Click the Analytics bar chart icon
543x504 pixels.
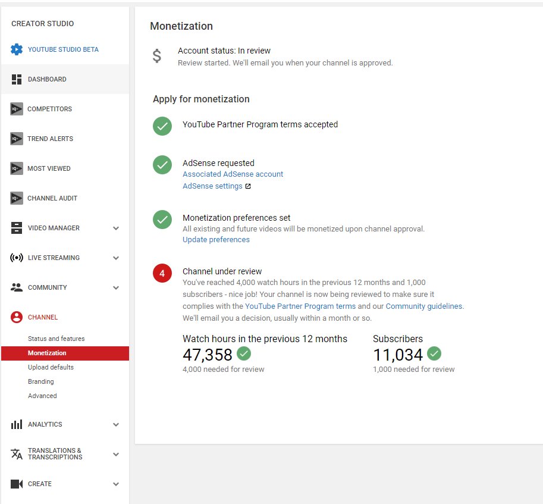[17, 424]
